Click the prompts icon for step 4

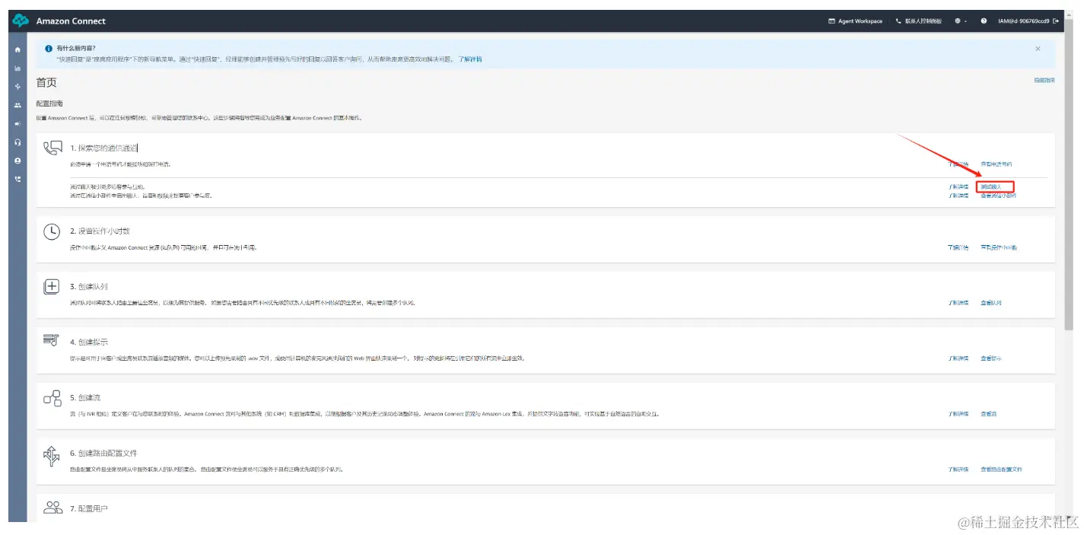pyautogui.click(x=52, y=340)
